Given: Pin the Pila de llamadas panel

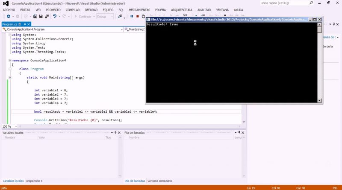Looking at the screenshot, I should [239, 132].
